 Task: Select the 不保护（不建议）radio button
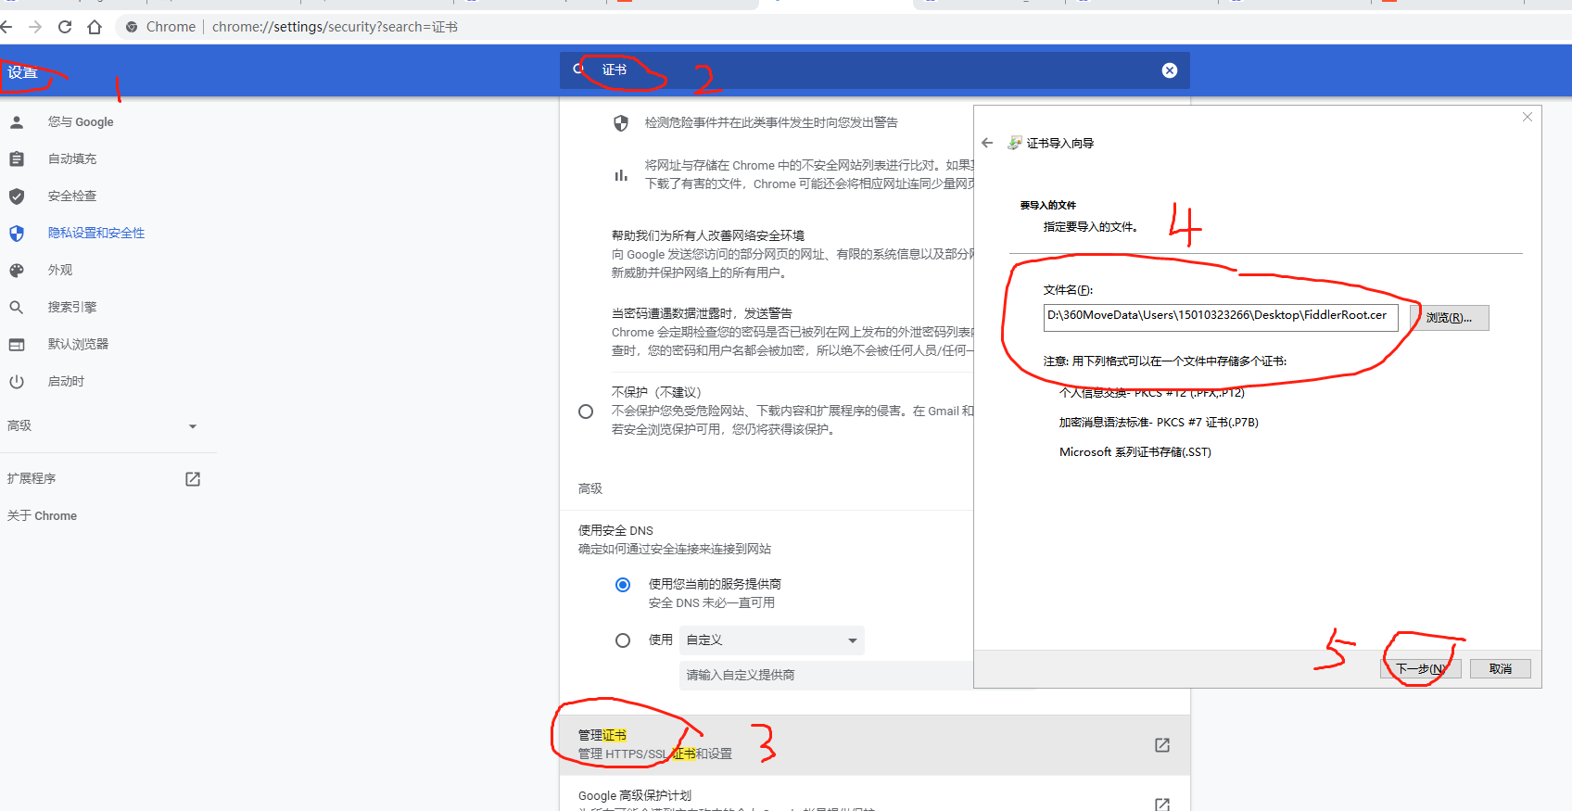[x=586, y=412]
